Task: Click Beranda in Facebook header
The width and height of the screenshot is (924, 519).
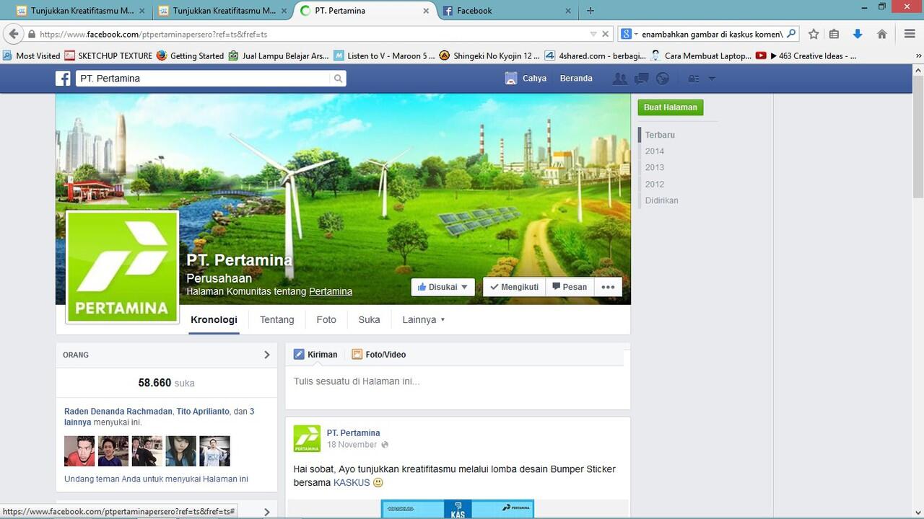Action: (x=576, y=79)
